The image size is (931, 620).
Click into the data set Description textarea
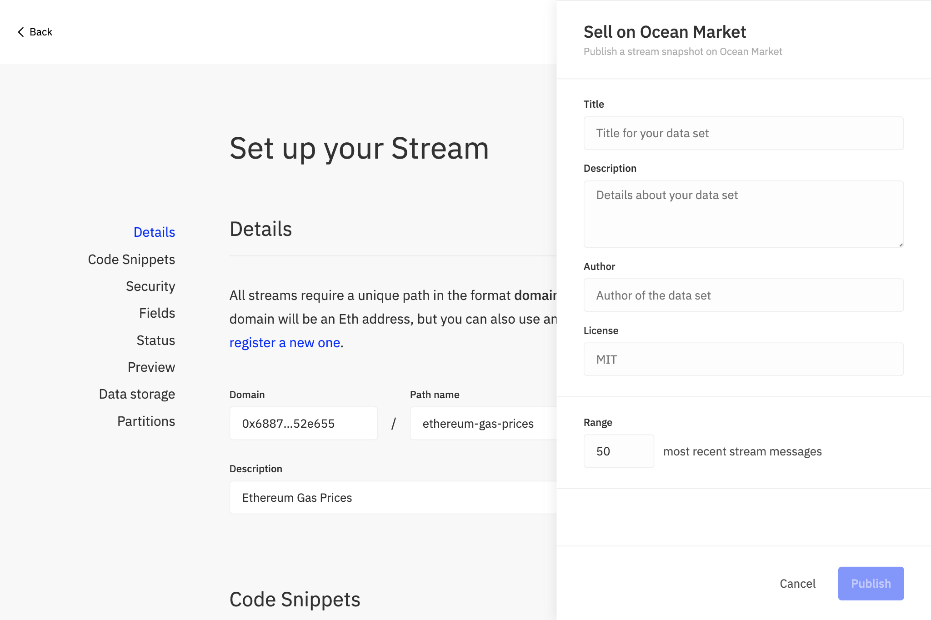click(743, 214)
